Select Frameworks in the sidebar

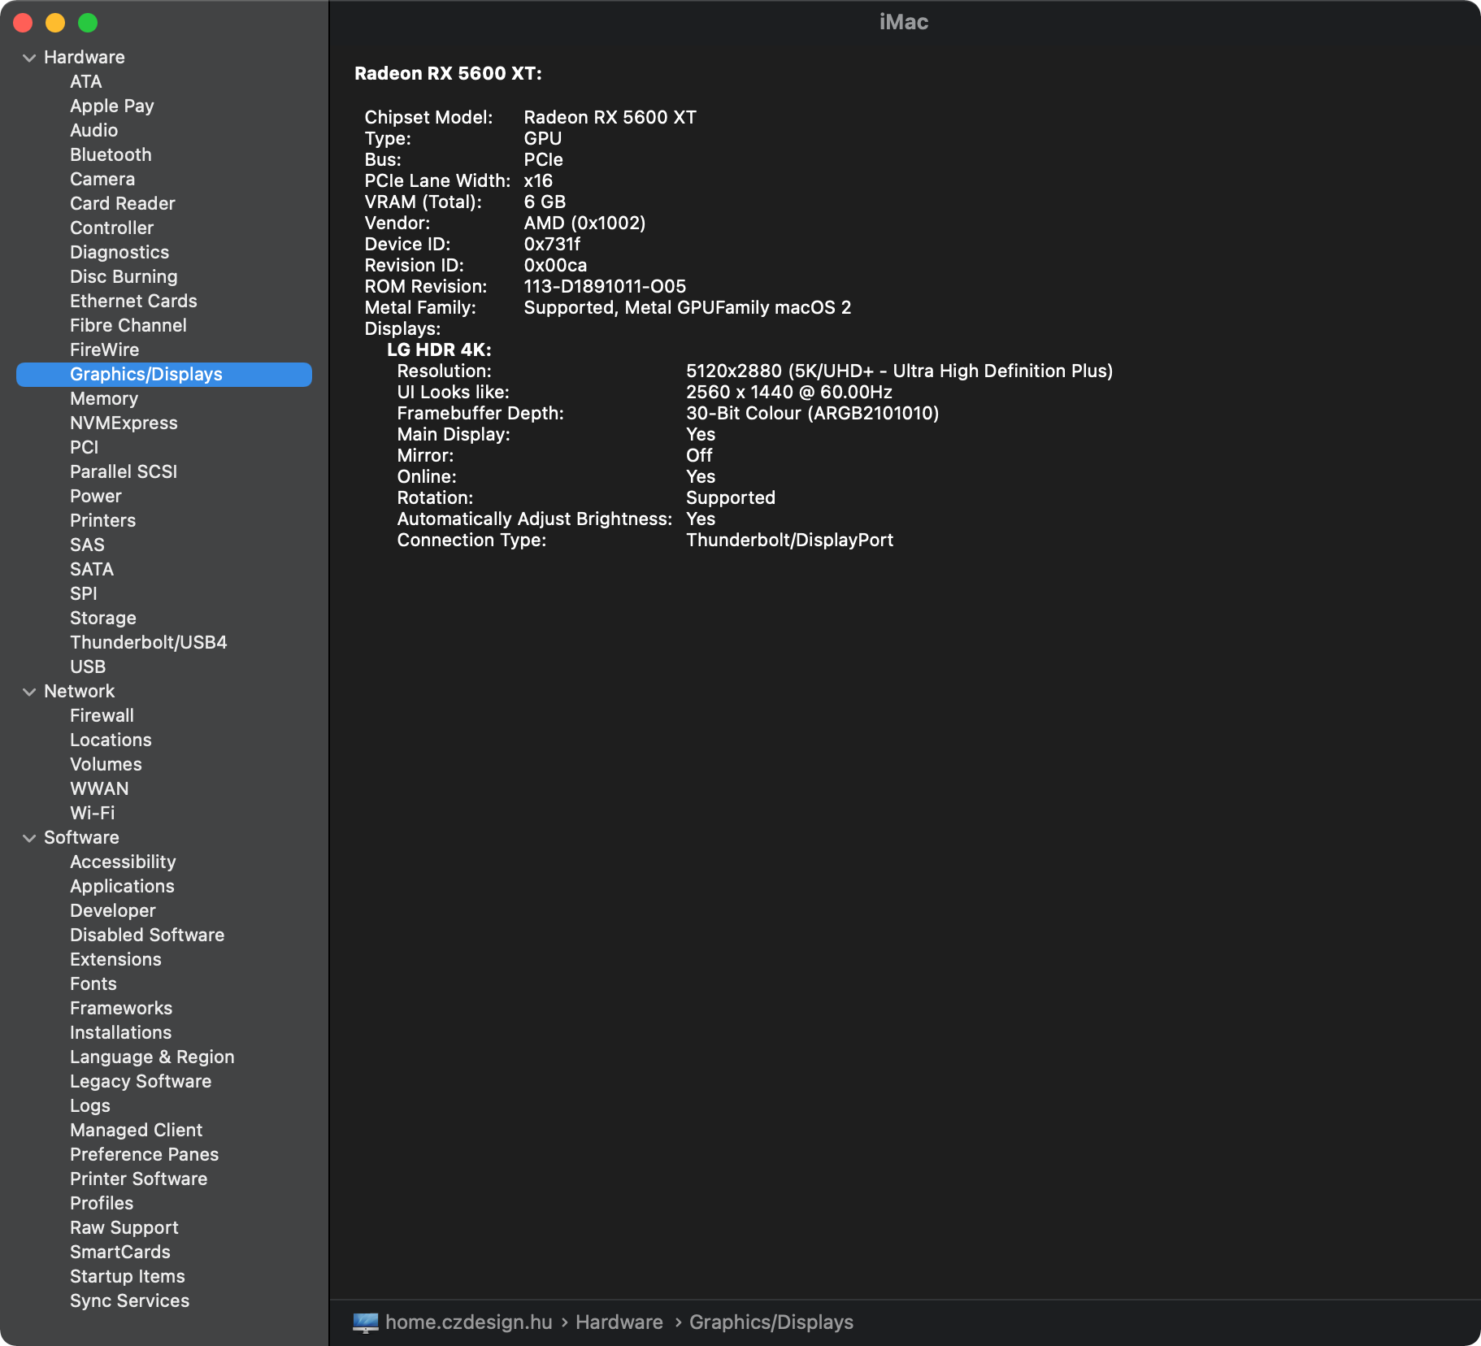click(x=121, y=1008)
